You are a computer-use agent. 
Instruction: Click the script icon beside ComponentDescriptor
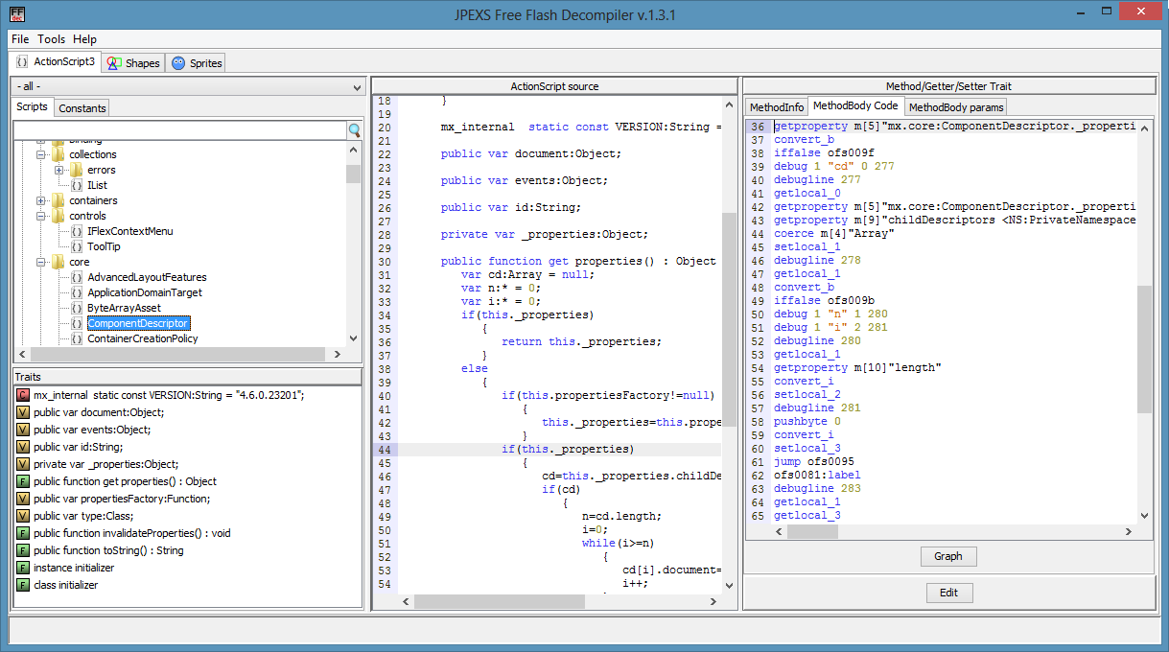[77, 323]
